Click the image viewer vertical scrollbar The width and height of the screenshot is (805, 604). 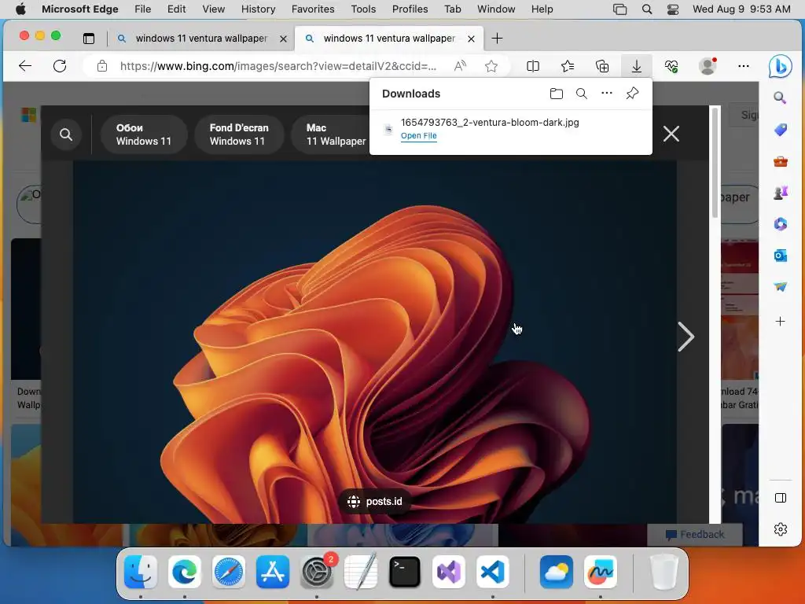tap(715, 164)
